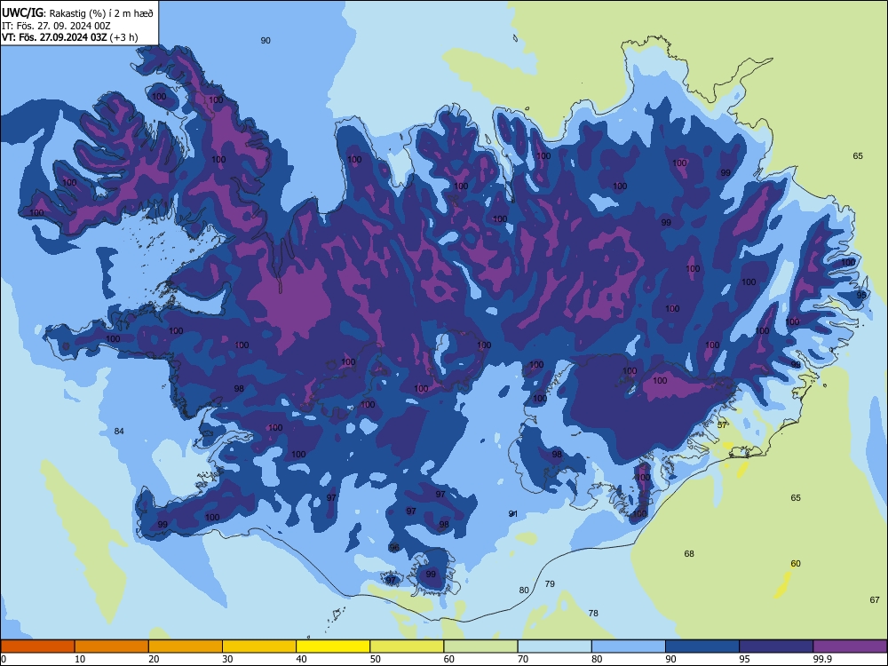
Task: Click the '70' legend tick label
Action: (x=523, y=659)
